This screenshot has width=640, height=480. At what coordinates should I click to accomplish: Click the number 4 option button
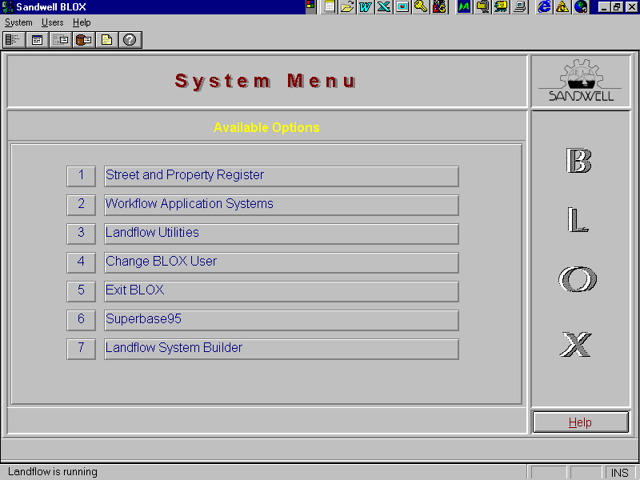click(x=82, y=262)
